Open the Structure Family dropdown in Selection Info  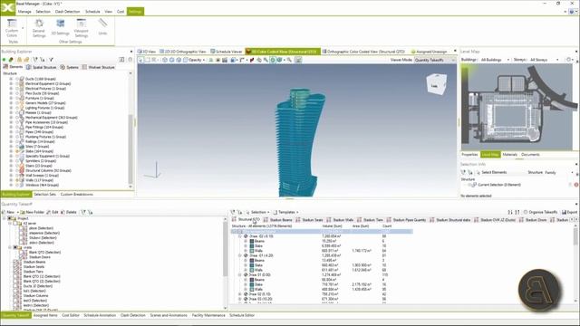560,173
